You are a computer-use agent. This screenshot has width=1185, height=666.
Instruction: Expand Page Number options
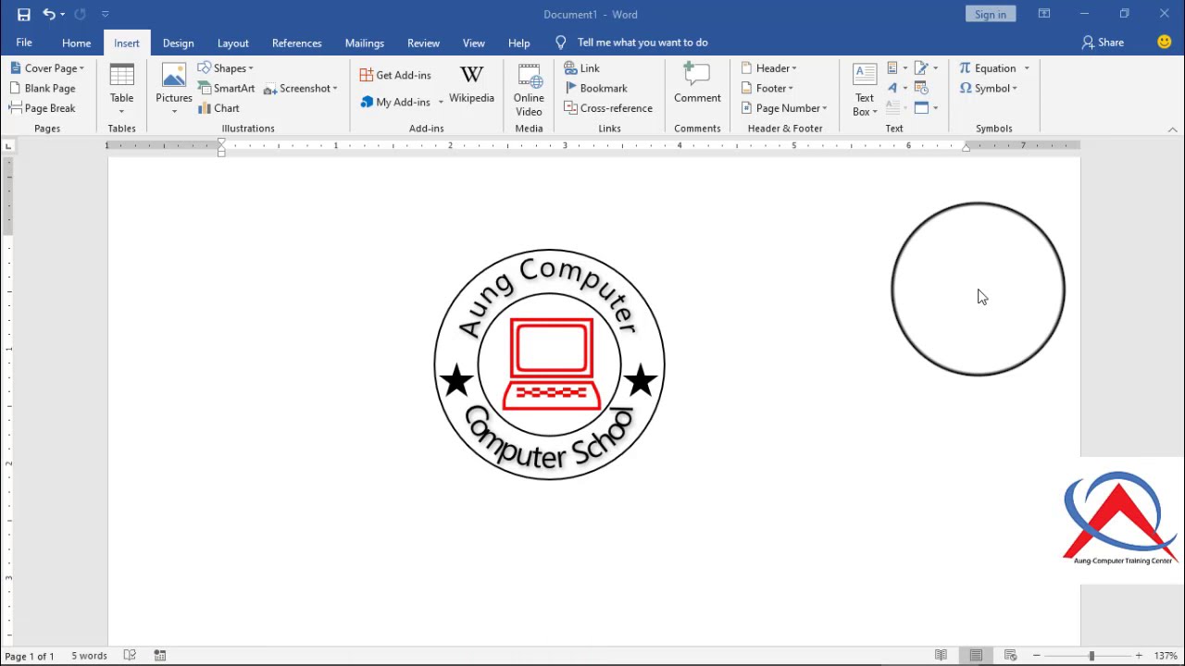click(x=784, y=108)
